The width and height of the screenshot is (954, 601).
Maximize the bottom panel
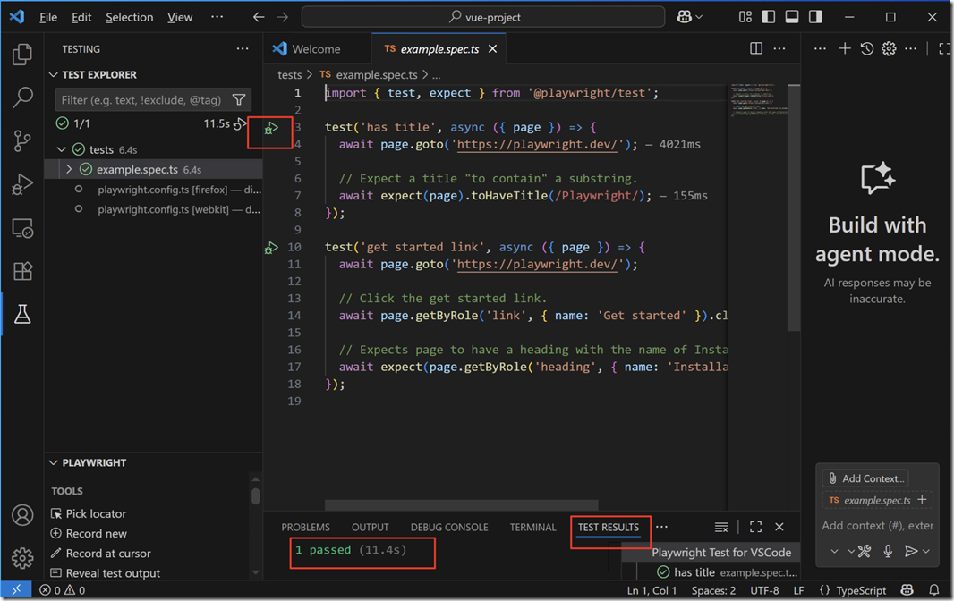coord(755,527)
